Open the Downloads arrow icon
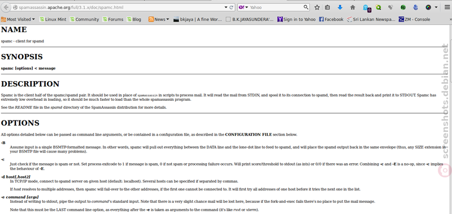The width and height of the screenshot is (452, 214). coord(340,7)
